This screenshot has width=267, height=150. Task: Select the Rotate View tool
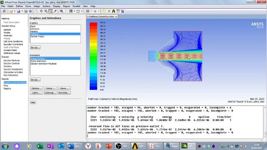37,11
